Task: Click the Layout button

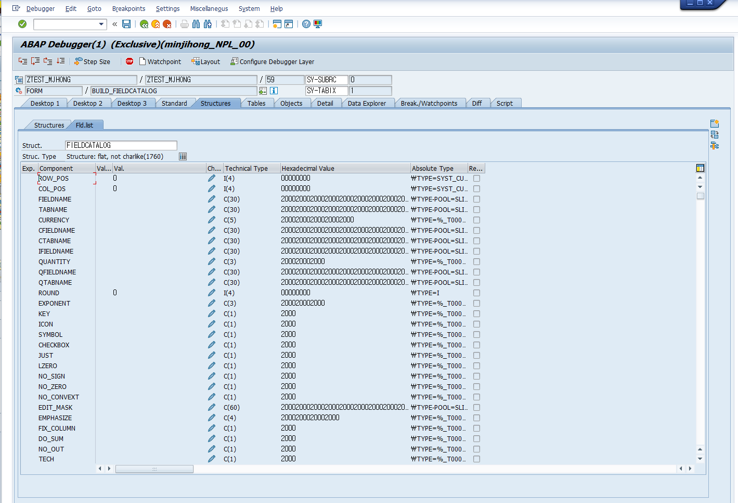Action: (206, 61)
